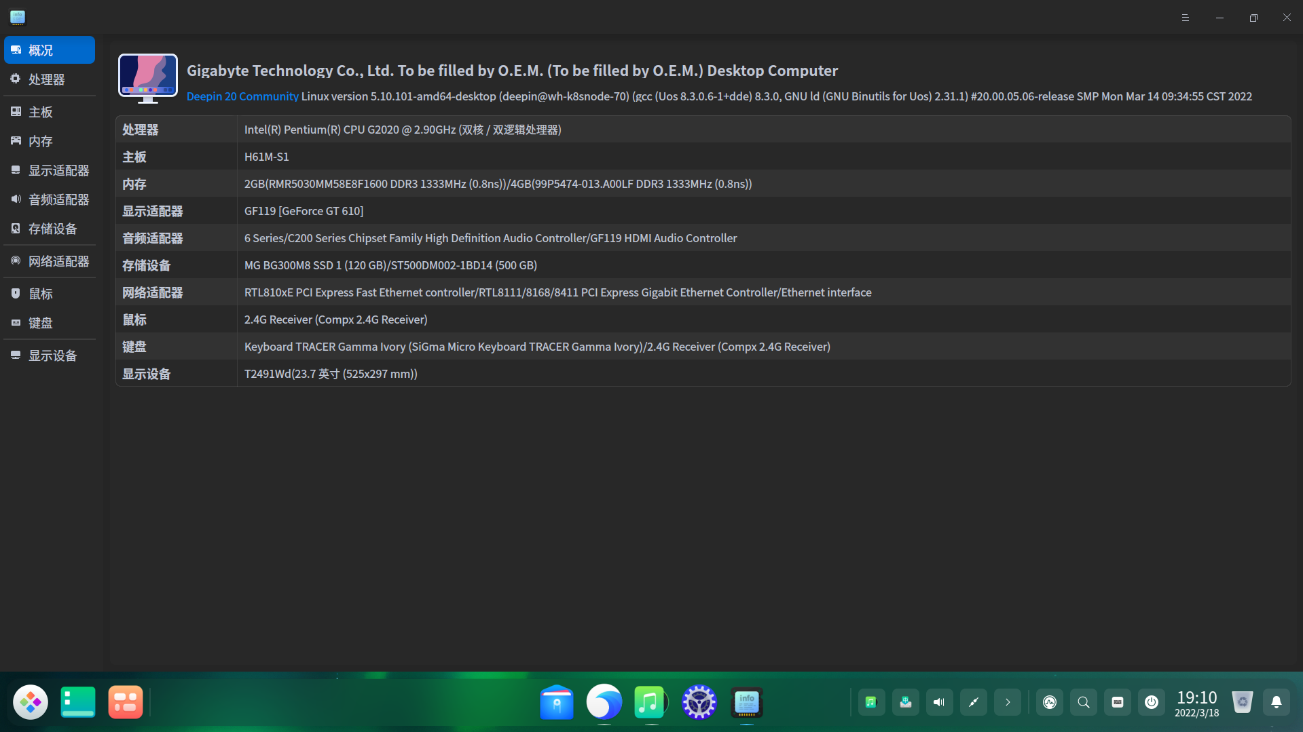This screenshot has height=732, width=1303.
Task: Select 处理器 in the sidebar
Action: (50, 79)
